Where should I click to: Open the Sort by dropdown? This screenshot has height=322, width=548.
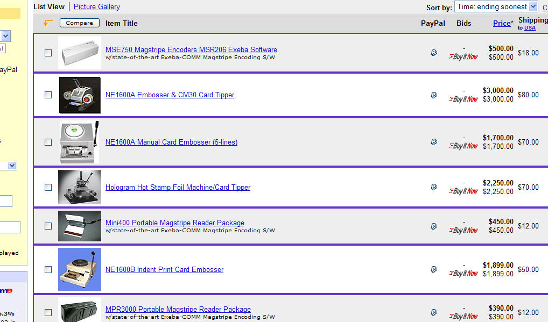(496, 6)
